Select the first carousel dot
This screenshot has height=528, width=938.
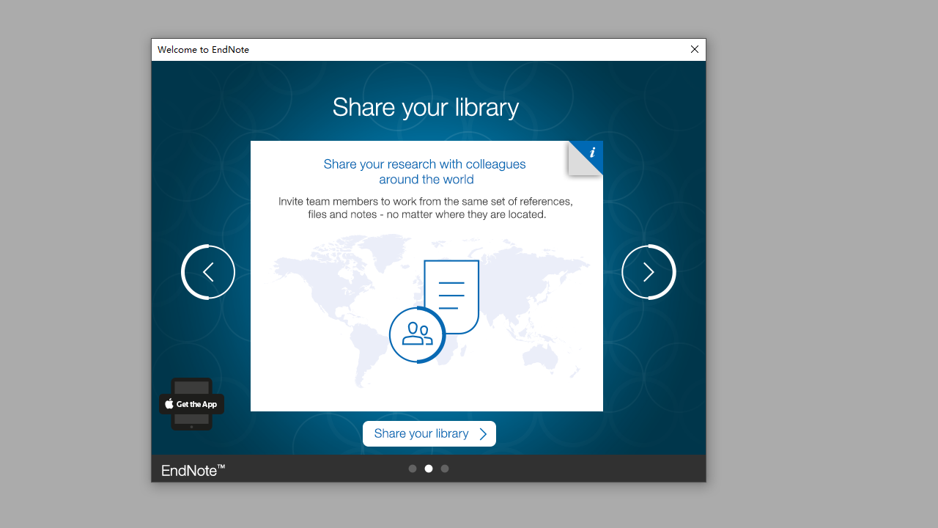[x=413, y=468]
